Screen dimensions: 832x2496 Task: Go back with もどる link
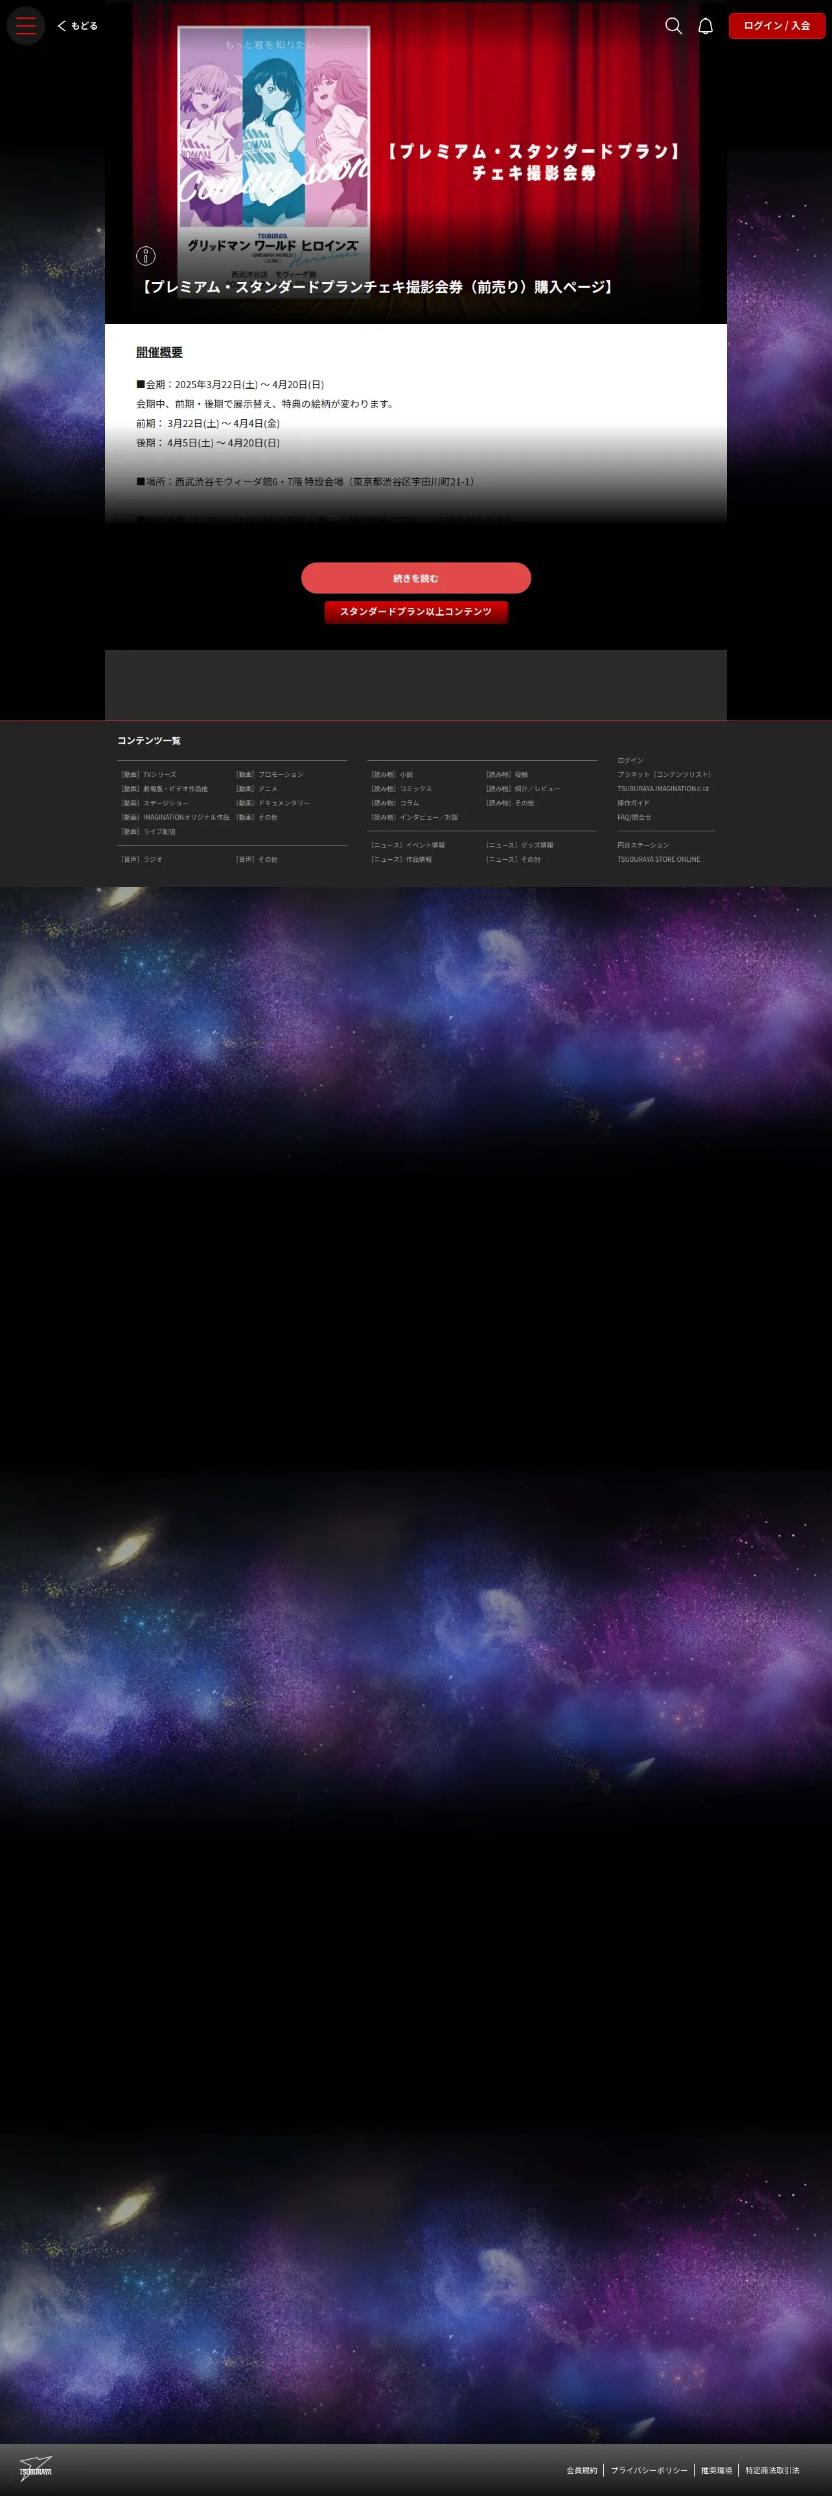tap(78, 26)
